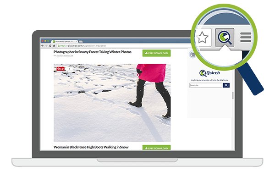Click the blue Qsirch search magnifier button

point(226,85)
